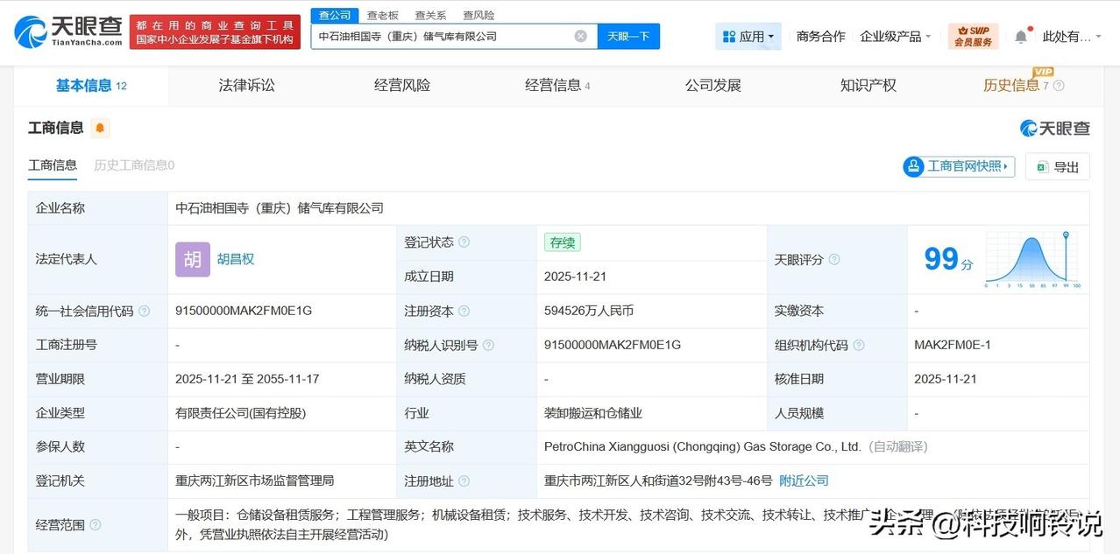Click the grid icon beside 应用

(x=729, y=35)
